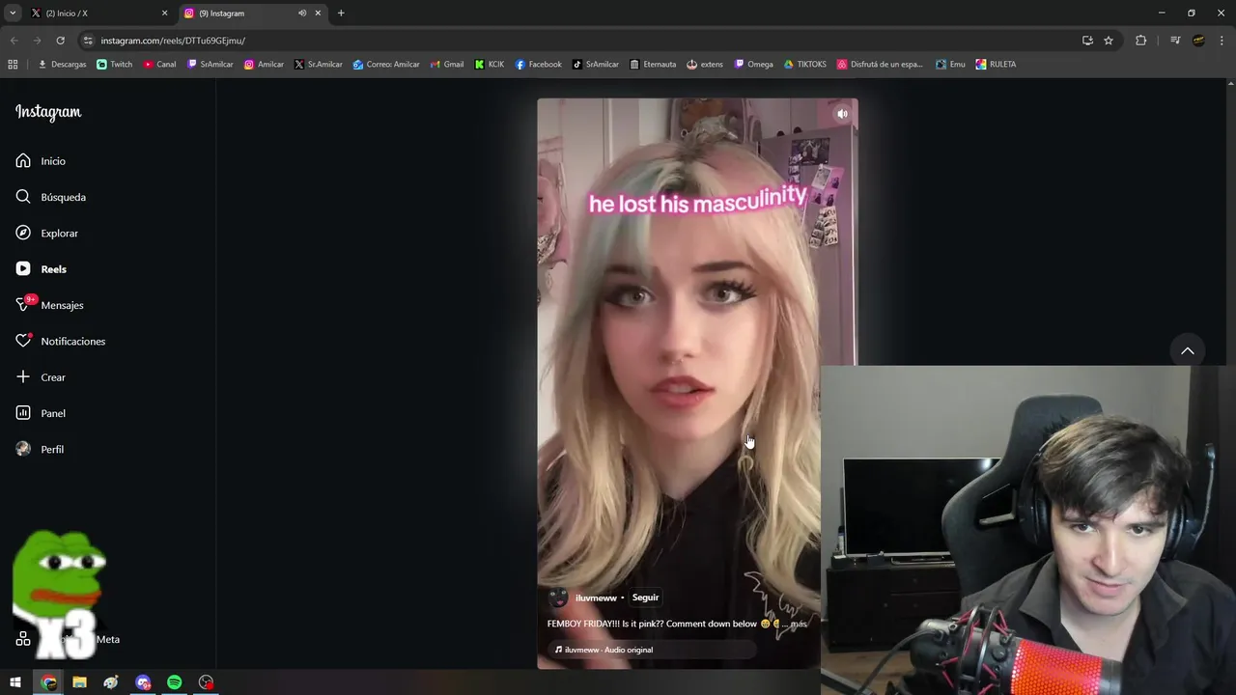Image resolution: width=1236 pixels, height=695 pixels.
Task: Go to previous reel with up chevron
Action: click(1188, 350)
